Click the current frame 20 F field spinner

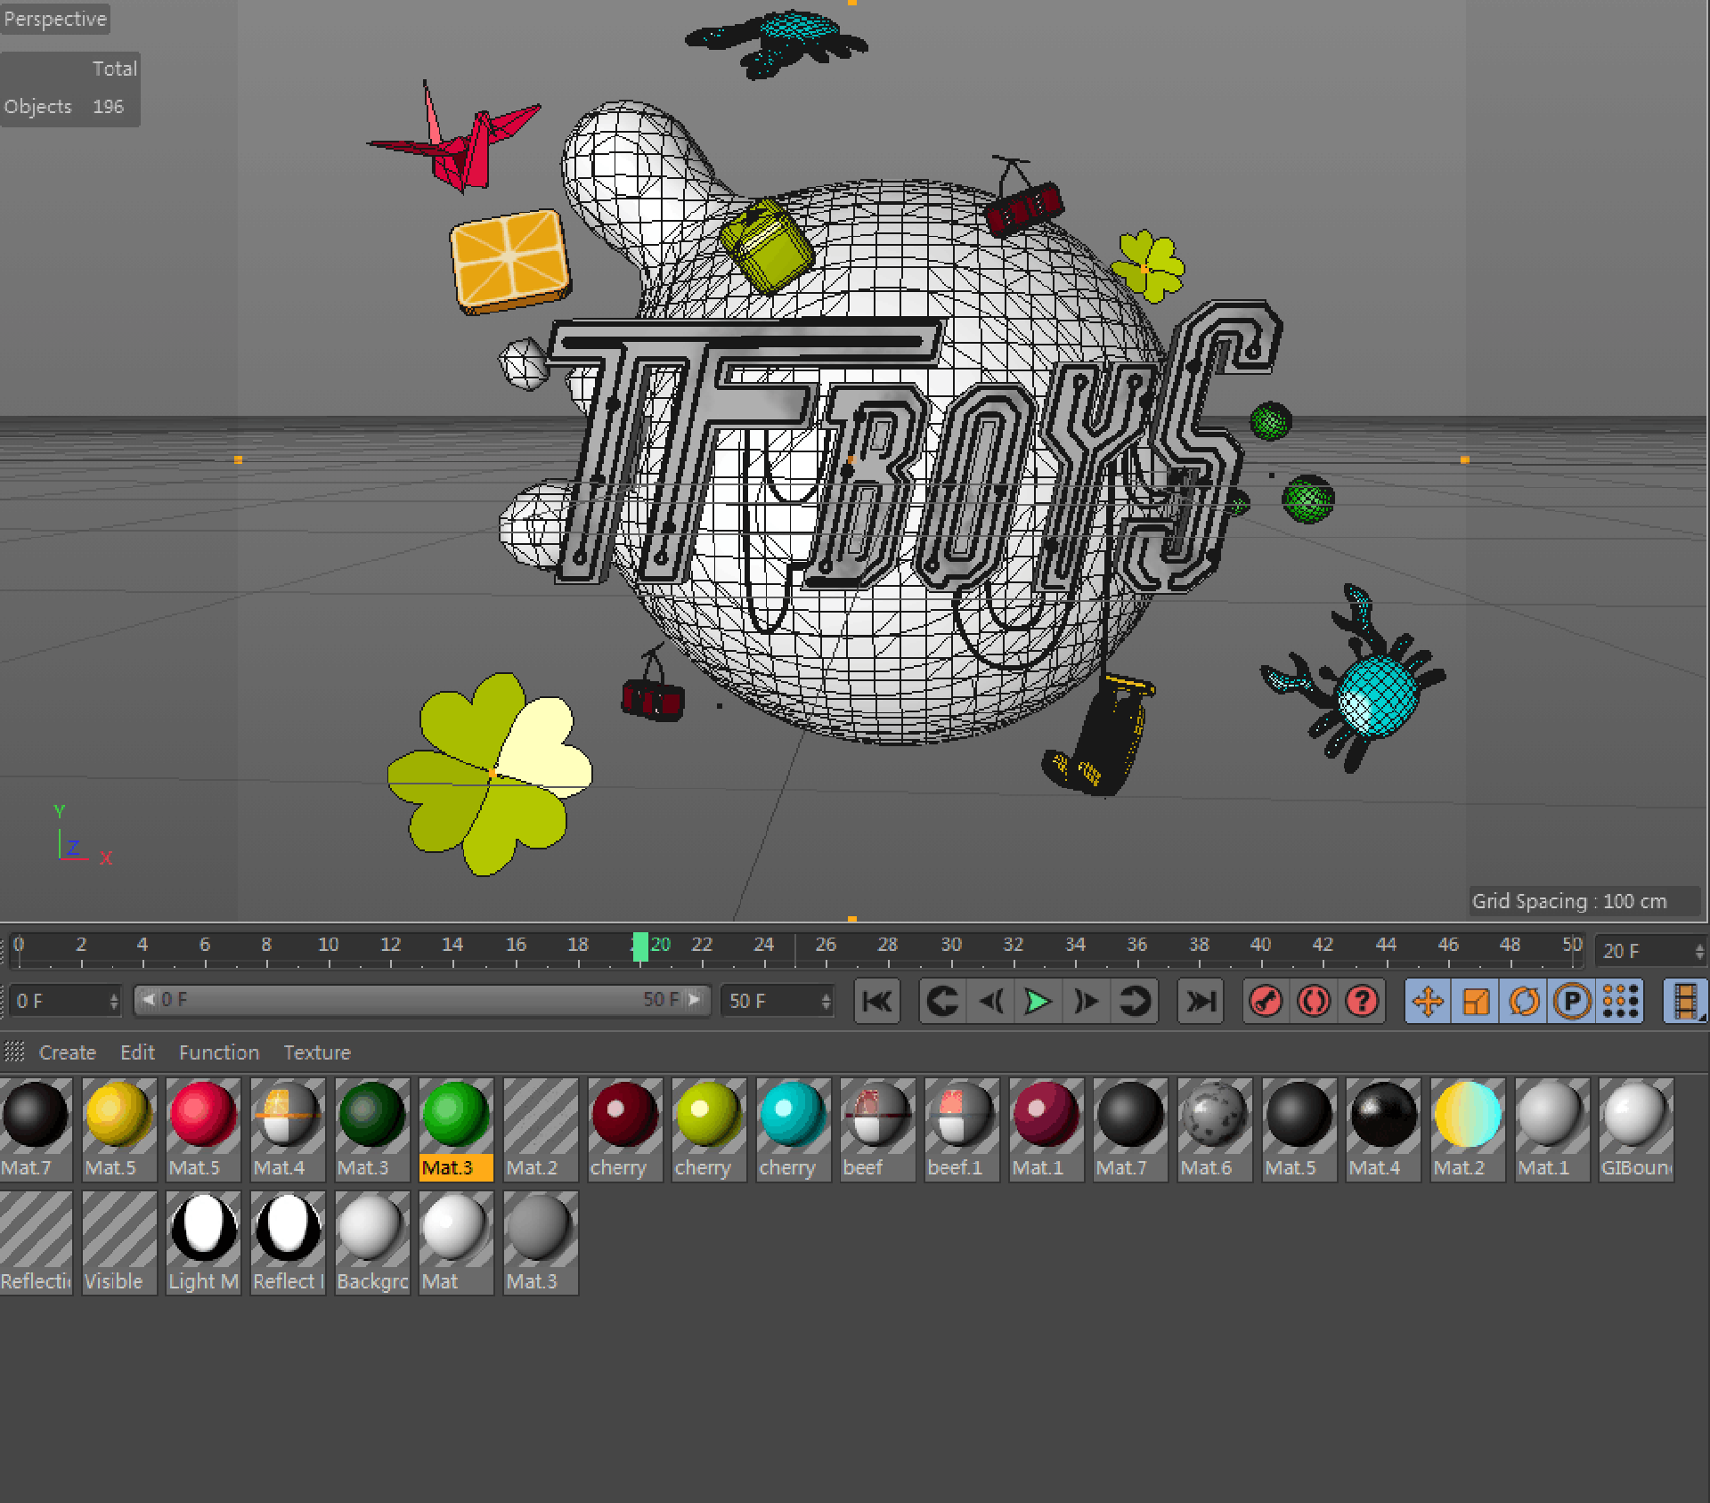click(1699, 951)
